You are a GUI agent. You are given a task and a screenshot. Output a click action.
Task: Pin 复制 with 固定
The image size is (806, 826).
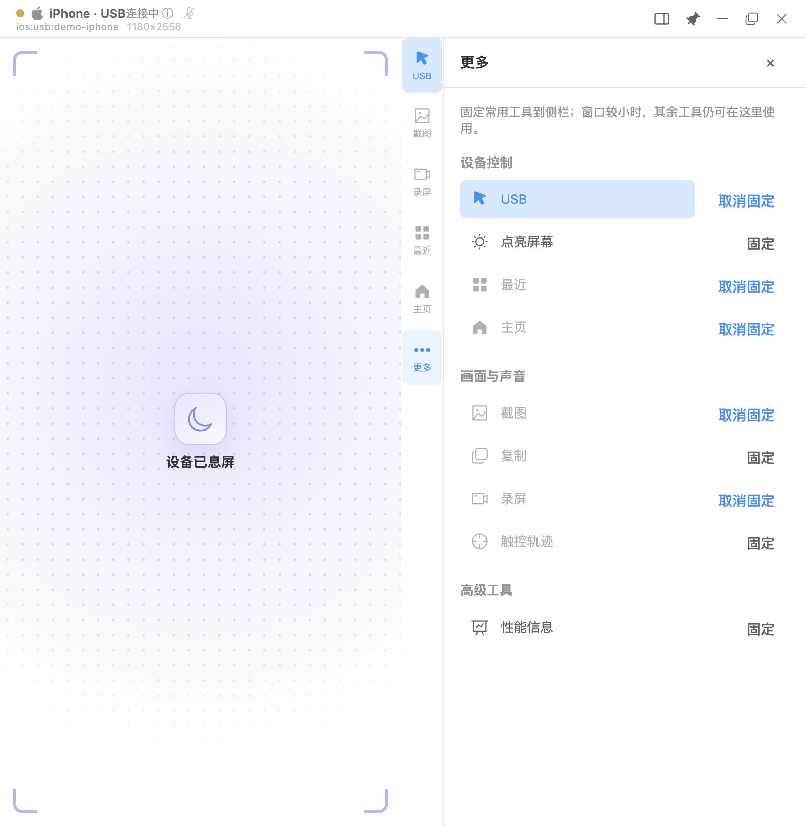tap(761, 458)
